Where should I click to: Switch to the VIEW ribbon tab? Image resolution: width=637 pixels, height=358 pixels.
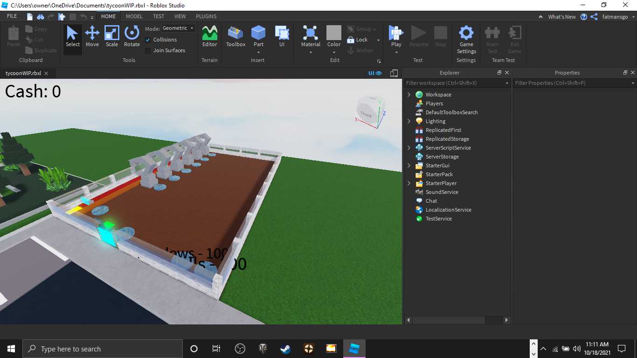point(180,16)
